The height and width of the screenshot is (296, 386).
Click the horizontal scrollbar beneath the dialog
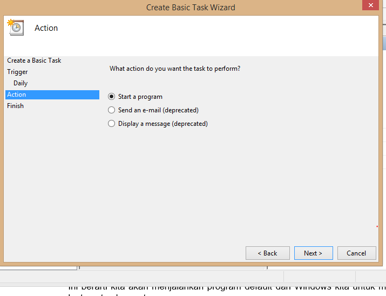[x=172, y=268]
